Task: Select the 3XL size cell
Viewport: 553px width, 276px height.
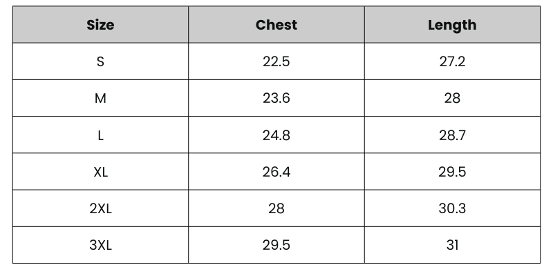Action: click(x=100, y=245)
